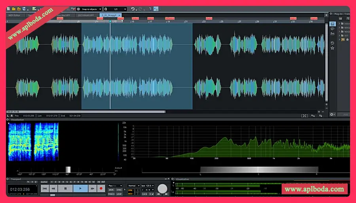Click the CLICK metronome button

coord(144,194)
